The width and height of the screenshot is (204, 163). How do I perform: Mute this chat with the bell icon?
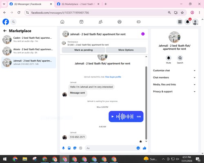coord(169,58)
